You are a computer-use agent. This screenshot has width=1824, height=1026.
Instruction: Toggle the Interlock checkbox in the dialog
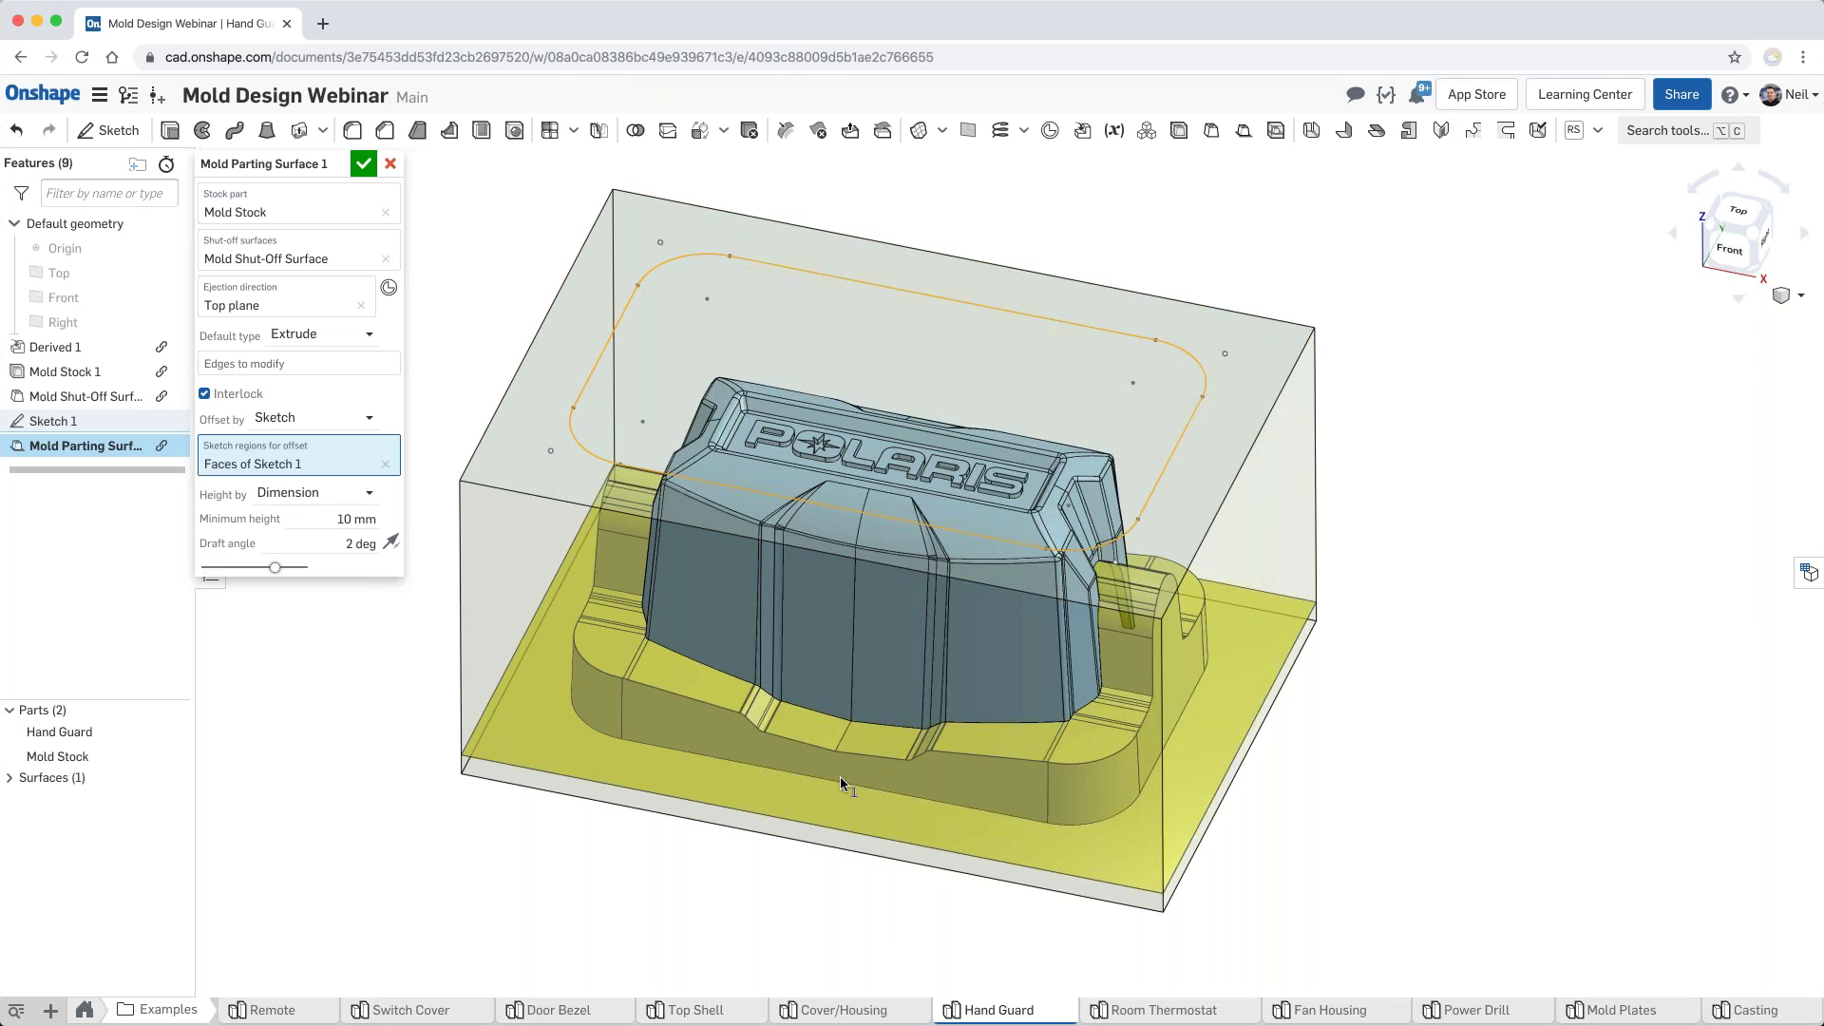click(x=203, y=393)
